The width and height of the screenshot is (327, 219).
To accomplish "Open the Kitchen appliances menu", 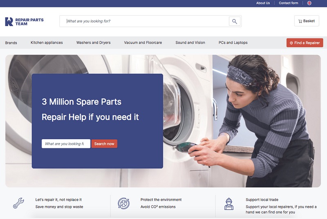I will point(47,43).
